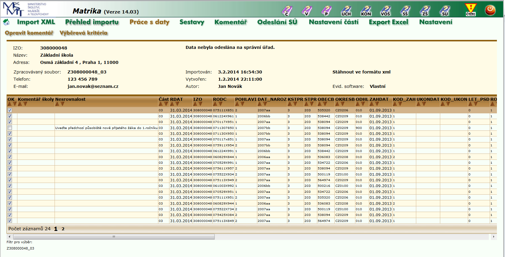Toggle OK checkbox for row 060829X844
This screenshot has width=505, height=257.
point(10,157)
